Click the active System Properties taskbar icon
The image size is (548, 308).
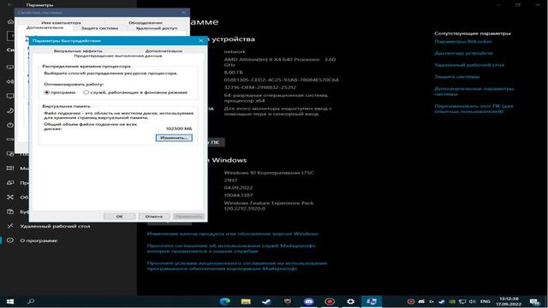coord(371,301)
